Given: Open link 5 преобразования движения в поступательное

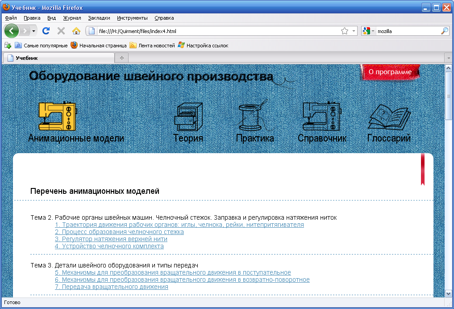Looking at the screenshot, I should [x=173, y=272].
